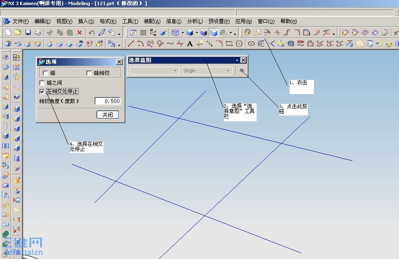The image size is (399, 259).
Task: Expand the feature toolbar overflow arrow
Action: (x=119, y=45)
